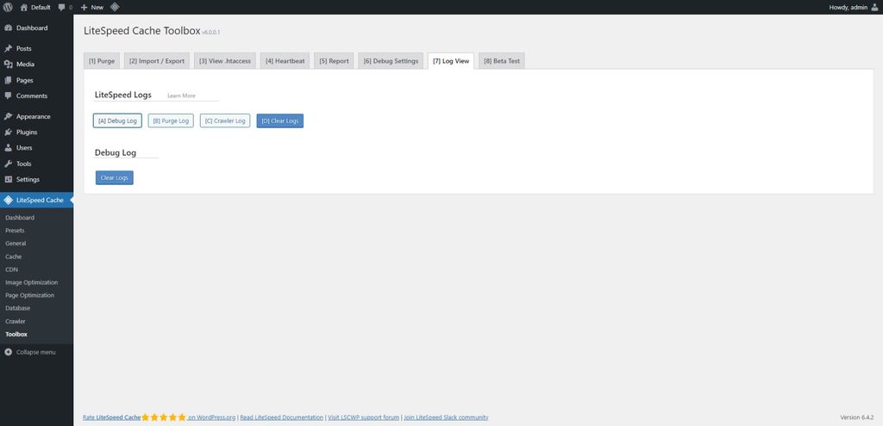The height and width of the screenshot is (426, 883).
Task: Click the Appearance brush icon
Action: pos(8,117)
